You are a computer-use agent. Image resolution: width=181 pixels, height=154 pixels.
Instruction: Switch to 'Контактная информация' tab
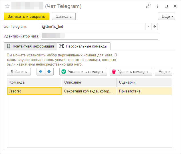(x=31, y=46)
